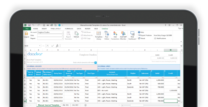Screen dimensions: 208x107
Task: Click Report Problem
Action: [145, 35]
